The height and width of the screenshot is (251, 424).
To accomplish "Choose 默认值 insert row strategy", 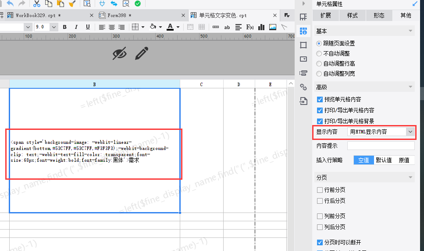I will [384, 160].
